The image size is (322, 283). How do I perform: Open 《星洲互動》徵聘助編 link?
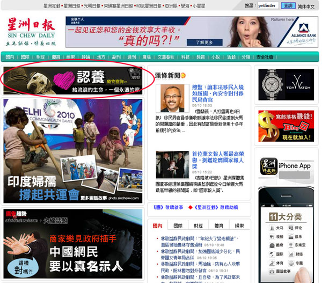pos(216,207)
